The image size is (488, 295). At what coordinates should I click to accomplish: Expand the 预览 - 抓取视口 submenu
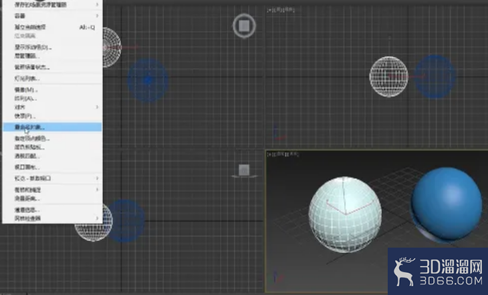(52, 178)
